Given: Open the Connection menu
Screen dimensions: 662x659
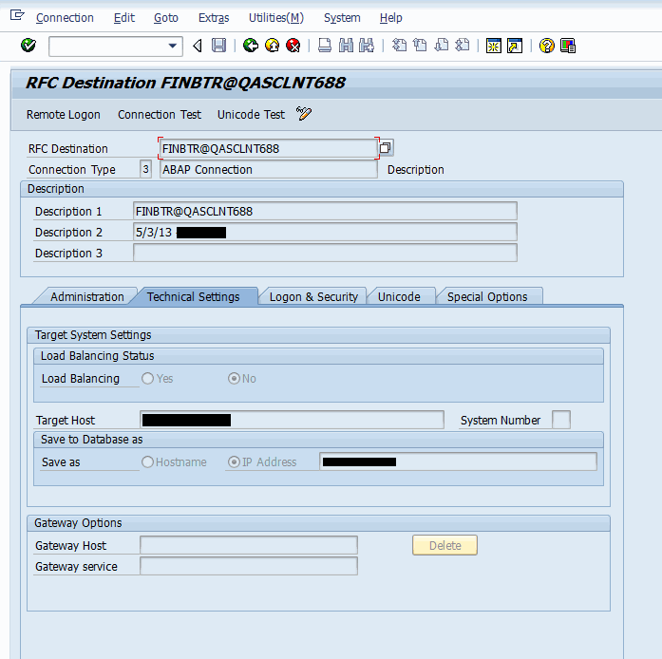Looking at the screenshot, I should point(65,18).
